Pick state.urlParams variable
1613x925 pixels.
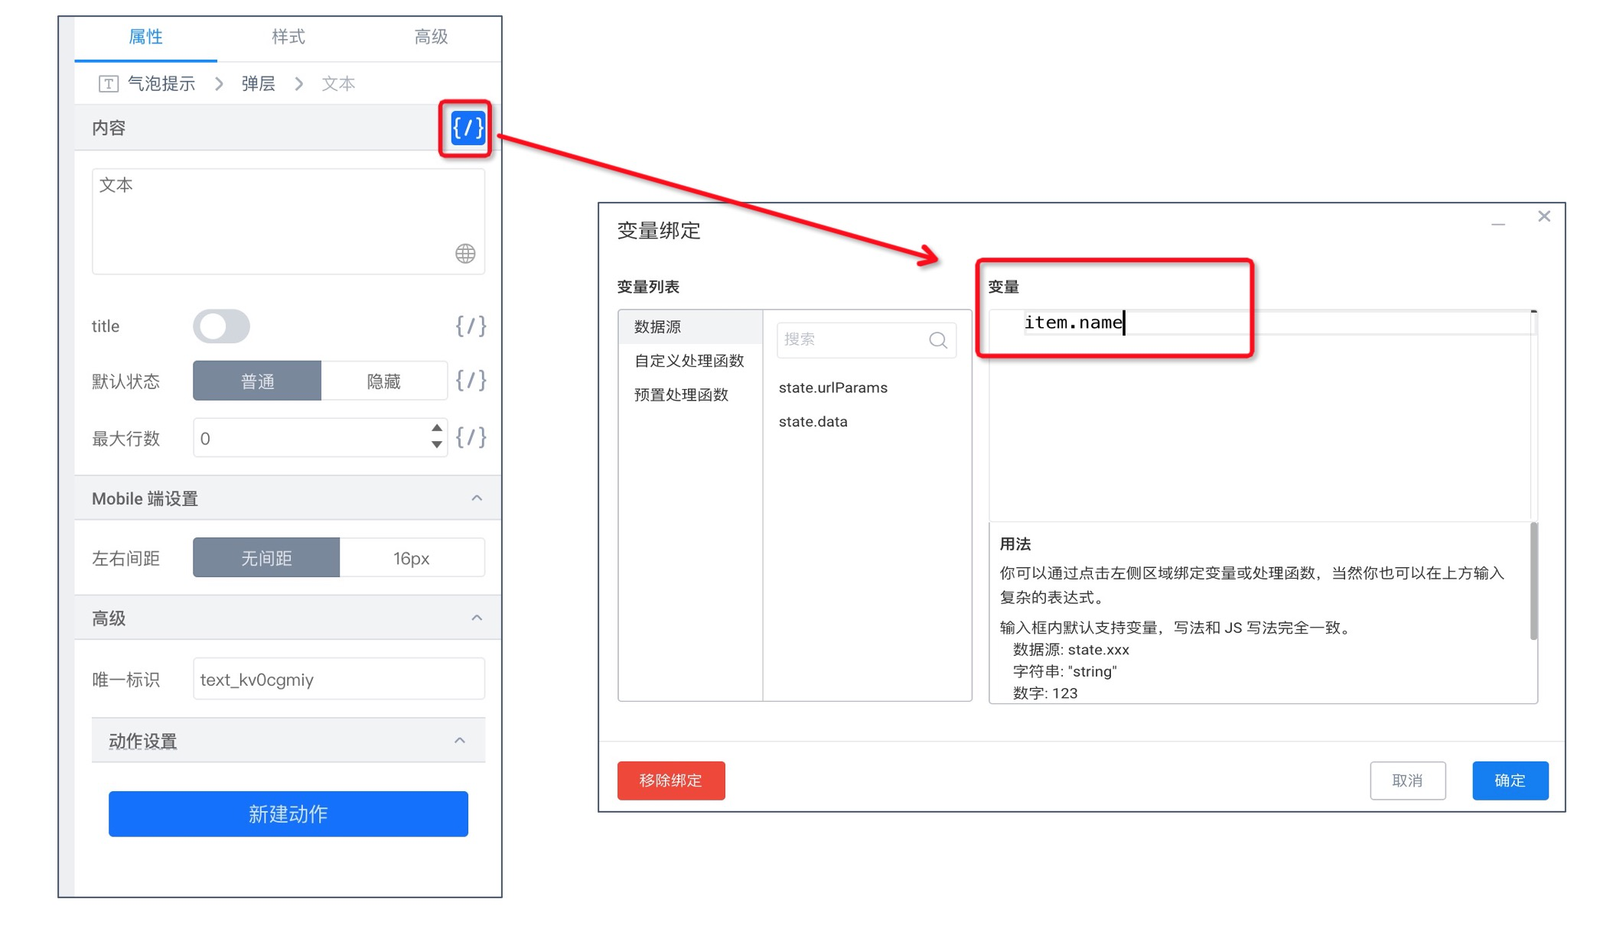pos(833,388)
